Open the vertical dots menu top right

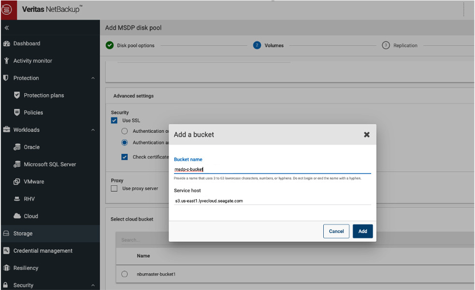tap(463, 9)
